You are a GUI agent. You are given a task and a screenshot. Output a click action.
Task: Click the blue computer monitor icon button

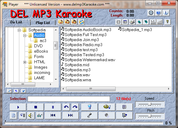pos(90,107)
